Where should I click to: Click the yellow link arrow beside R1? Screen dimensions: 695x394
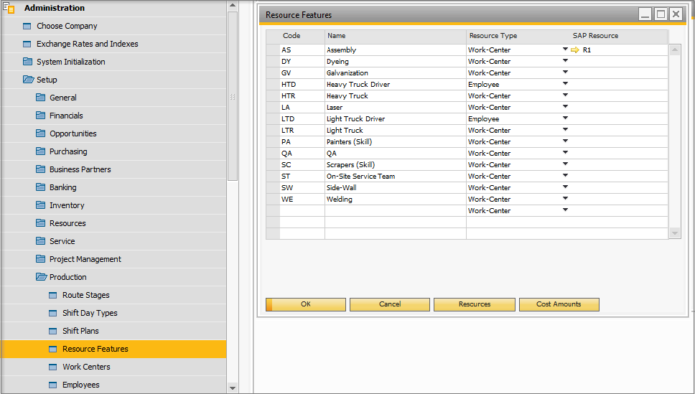(574, 50)
